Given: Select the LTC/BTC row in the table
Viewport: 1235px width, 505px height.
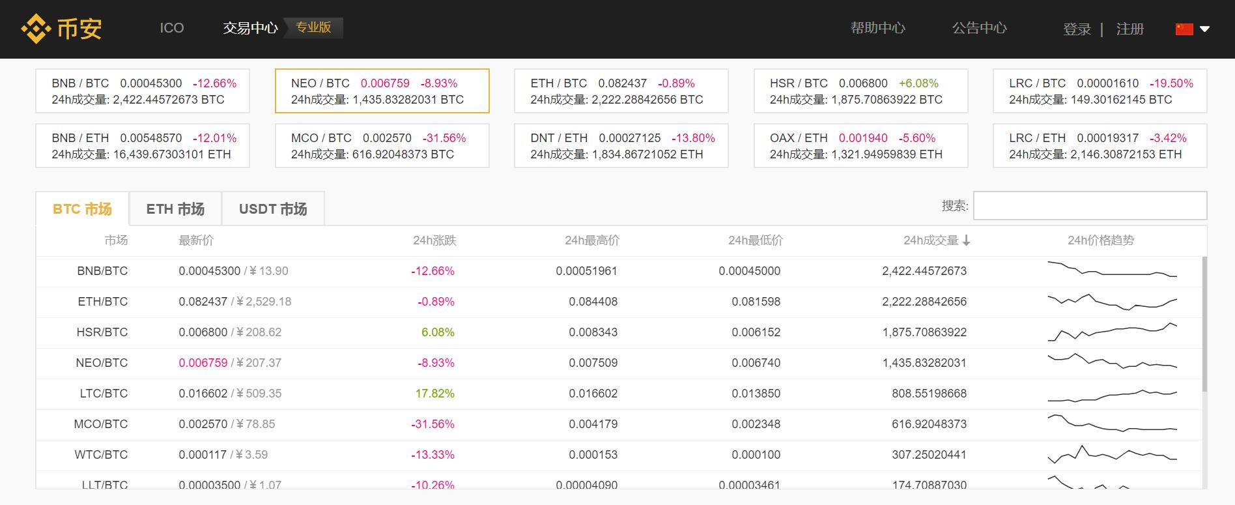Looking at the screenshot, I should coord(619,394).
